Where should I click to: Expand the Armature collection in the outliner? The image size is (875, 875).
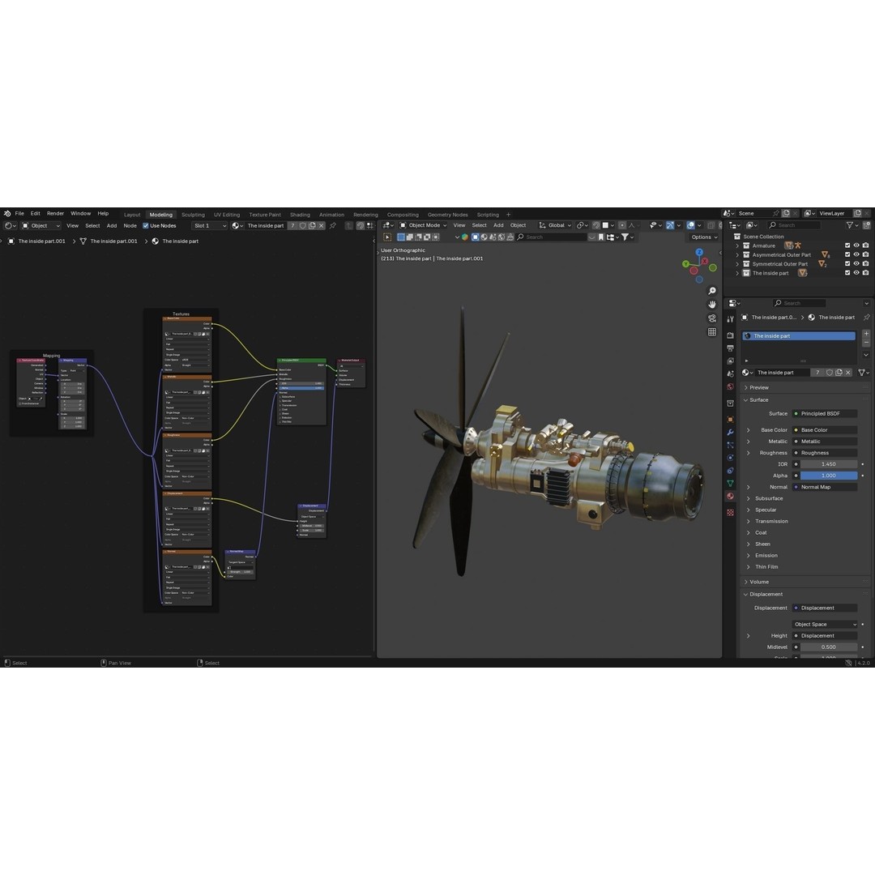[737, 245]
